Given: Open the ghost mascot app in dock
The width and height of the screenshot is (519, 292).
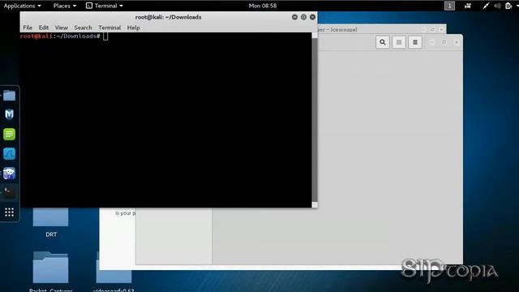Looking at the screenshot, I should coord(9,173).
